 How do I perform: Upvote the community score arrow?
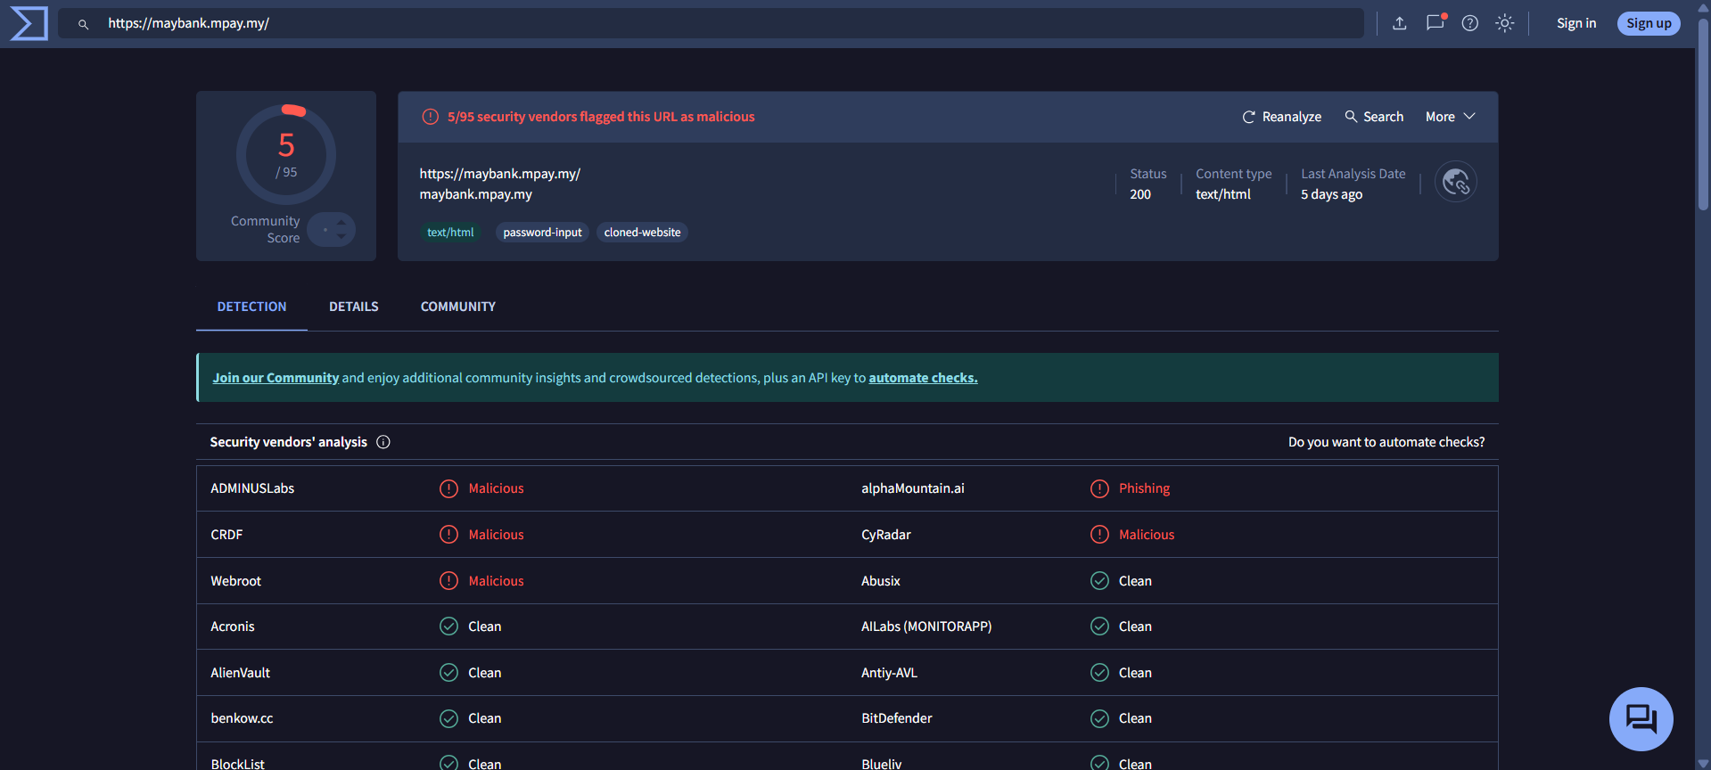pyautogui.click(x=341, y=223)
